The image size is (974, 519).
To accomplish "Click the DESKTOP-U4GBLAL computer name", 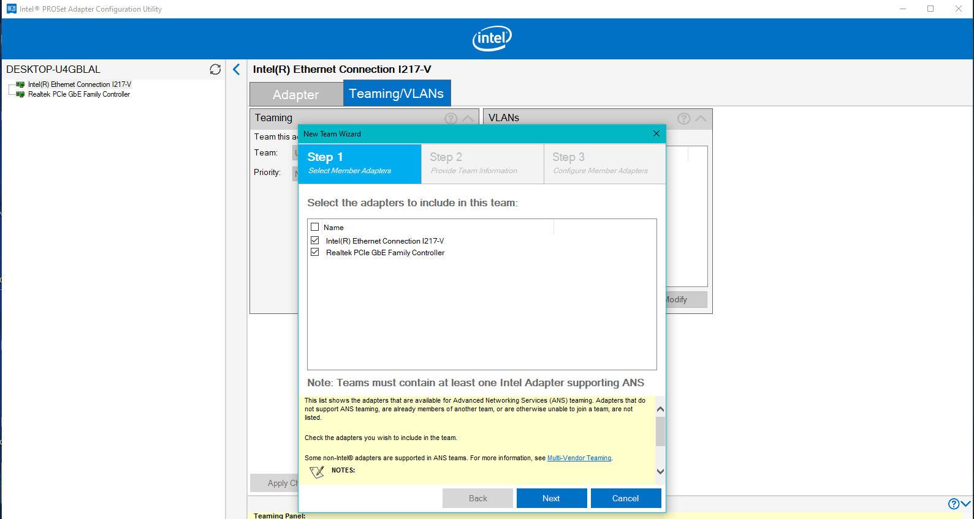I will click(x=53, y=69).
